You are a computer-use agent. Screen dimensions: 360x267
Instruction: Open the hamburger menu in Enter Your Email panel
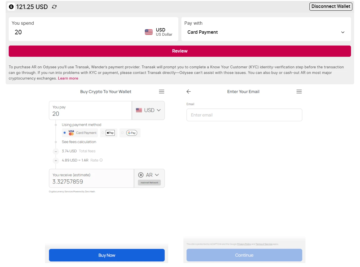299,92
